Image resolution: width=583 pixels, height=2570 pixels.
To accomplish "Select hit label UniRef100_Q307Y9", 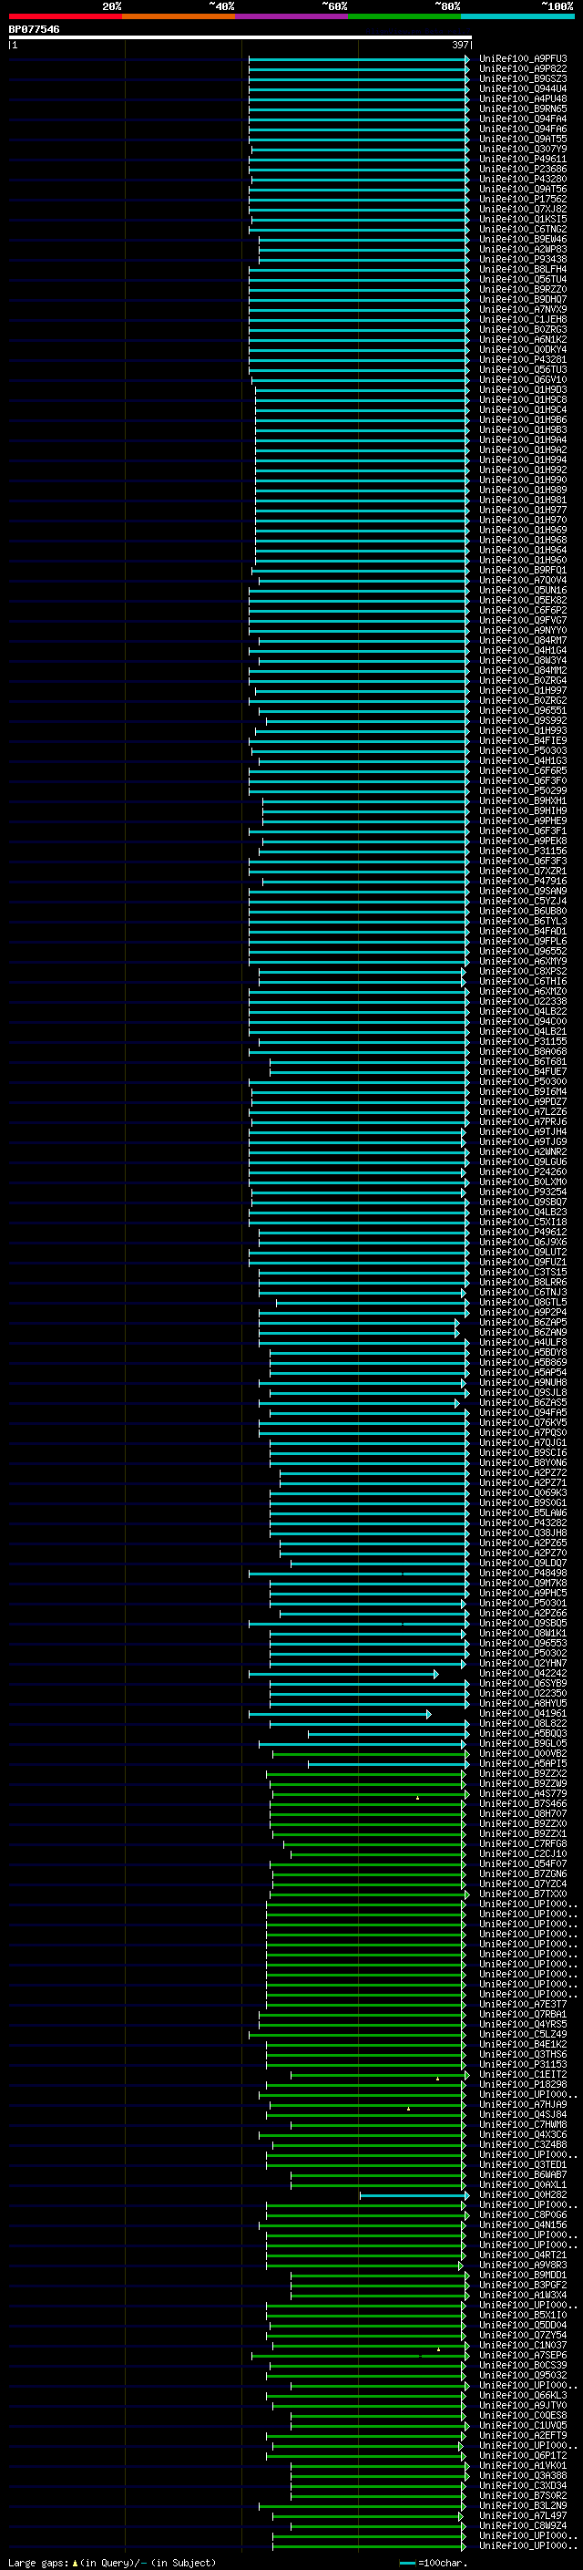I will [523, 149].
